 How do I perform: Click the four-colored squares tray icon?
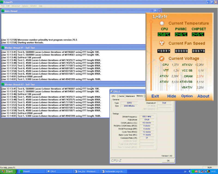tap(208, 172)
